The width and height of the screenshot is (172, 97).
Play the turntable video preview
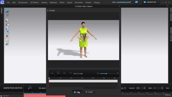58,73
